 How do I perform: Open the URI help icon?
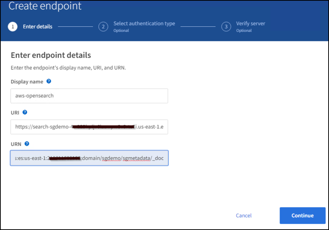(x=25, y=112)
